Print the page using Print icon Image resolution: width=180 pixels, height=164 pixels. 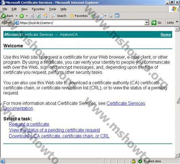pos(110,16)
